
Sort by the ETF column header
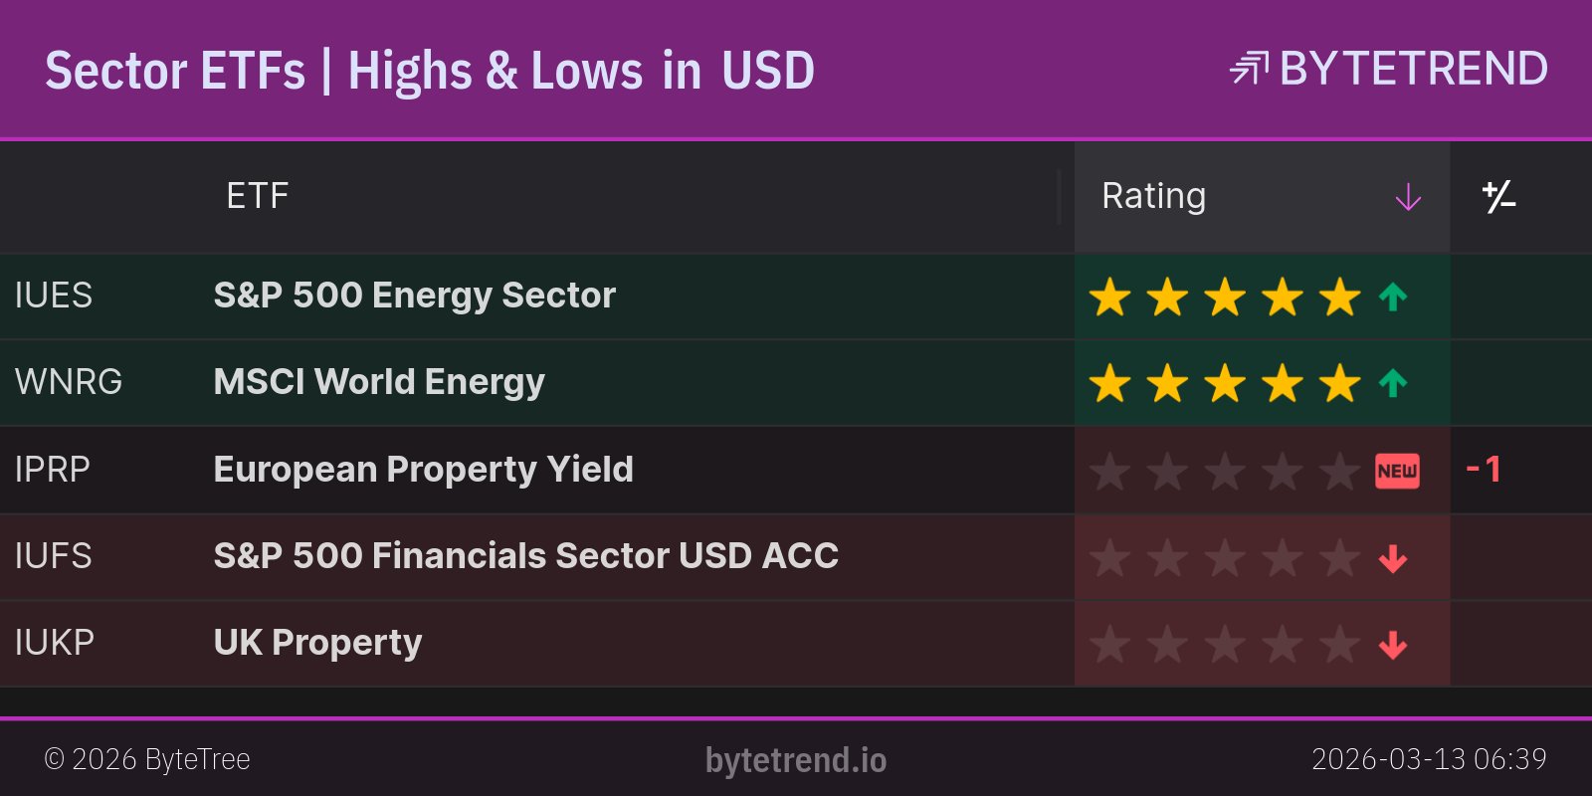pos(257,196)
